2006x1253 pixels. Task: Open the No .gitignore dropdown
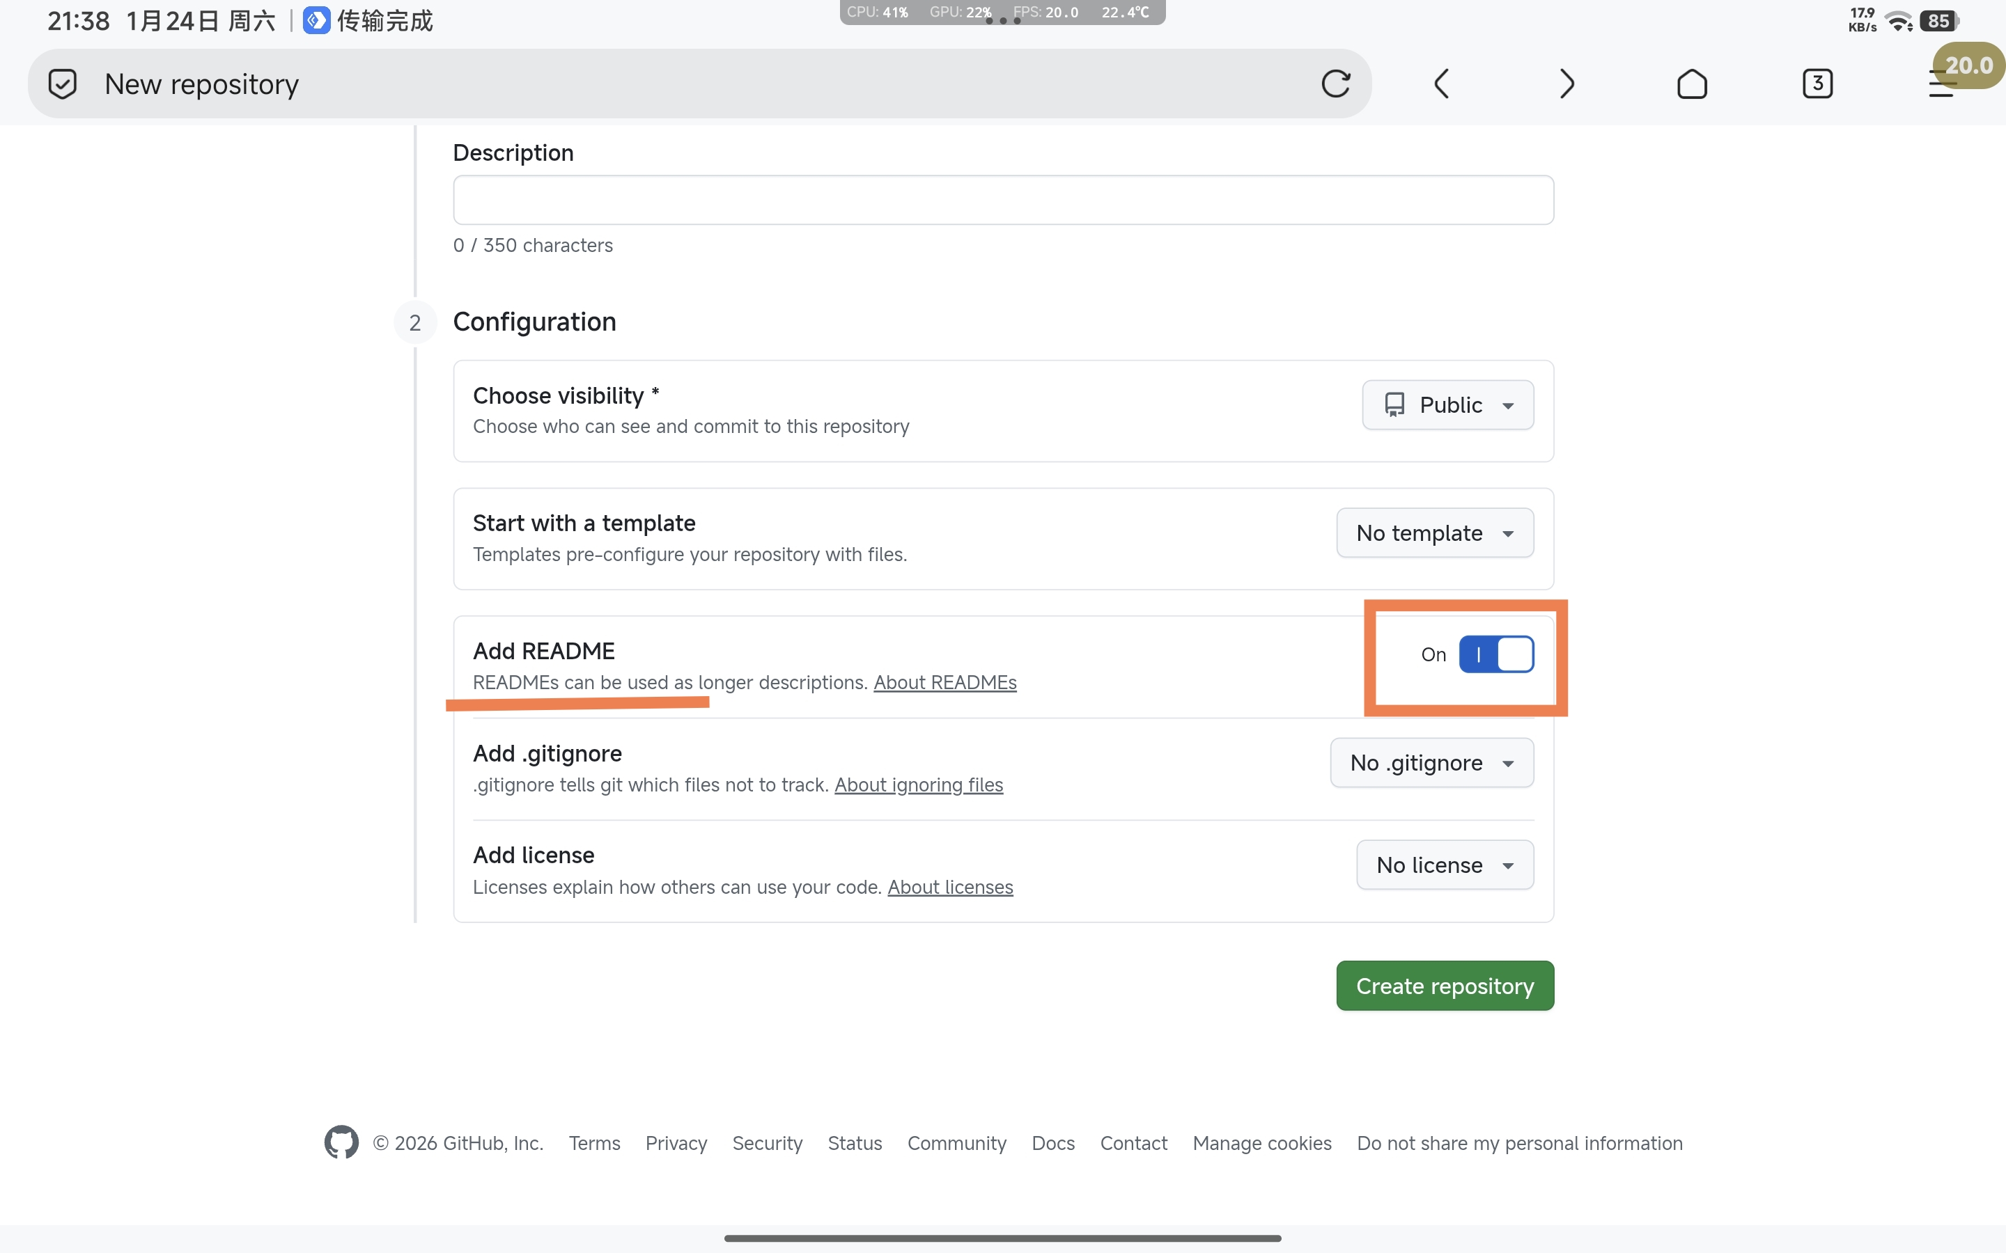[x=1431, y=762]
